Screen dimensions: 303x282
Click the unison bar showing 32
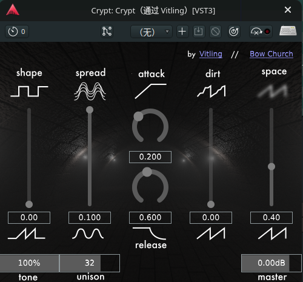(90, 263)
